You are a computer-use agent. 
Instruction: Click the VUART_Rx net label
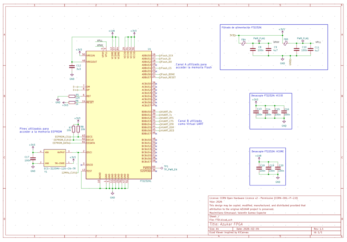tap(166, 112)
